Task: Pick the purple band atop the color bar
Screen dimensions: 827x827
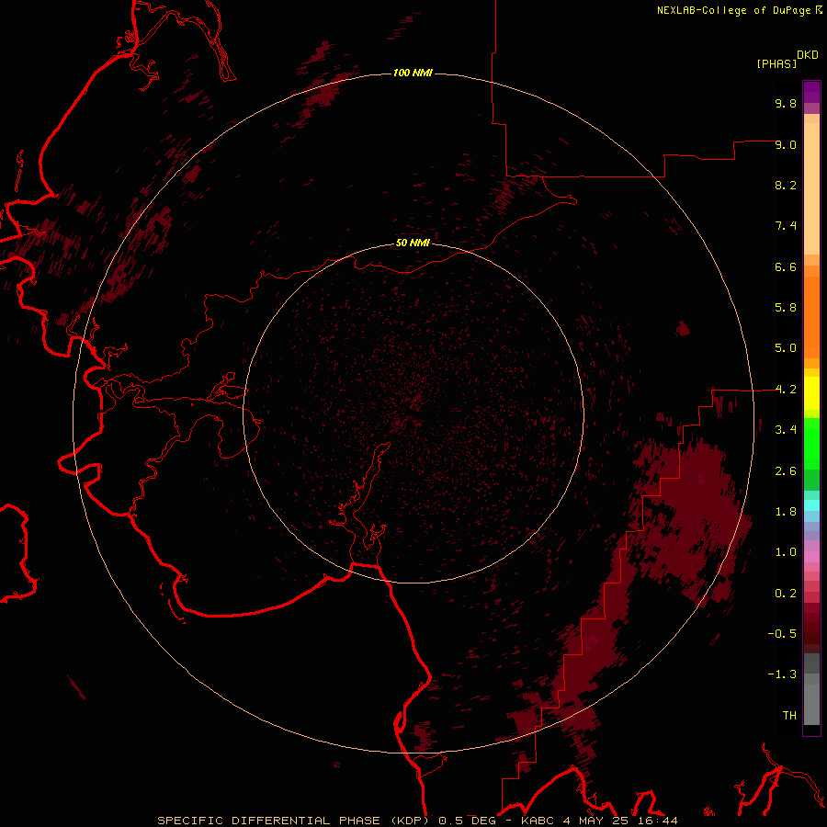Action: [811, 92]
